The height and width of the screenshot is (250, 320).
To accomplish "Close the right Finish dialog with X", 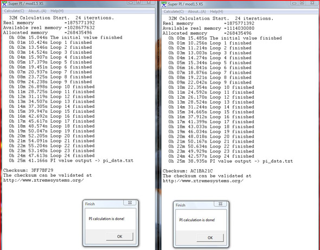I will click(x=220, y=204).
